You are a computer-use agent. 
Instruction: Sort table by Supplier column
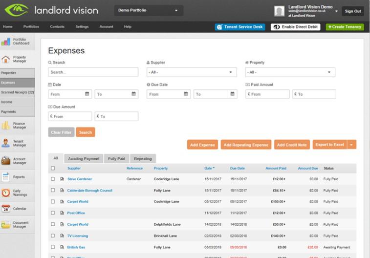tap(74, 168)
